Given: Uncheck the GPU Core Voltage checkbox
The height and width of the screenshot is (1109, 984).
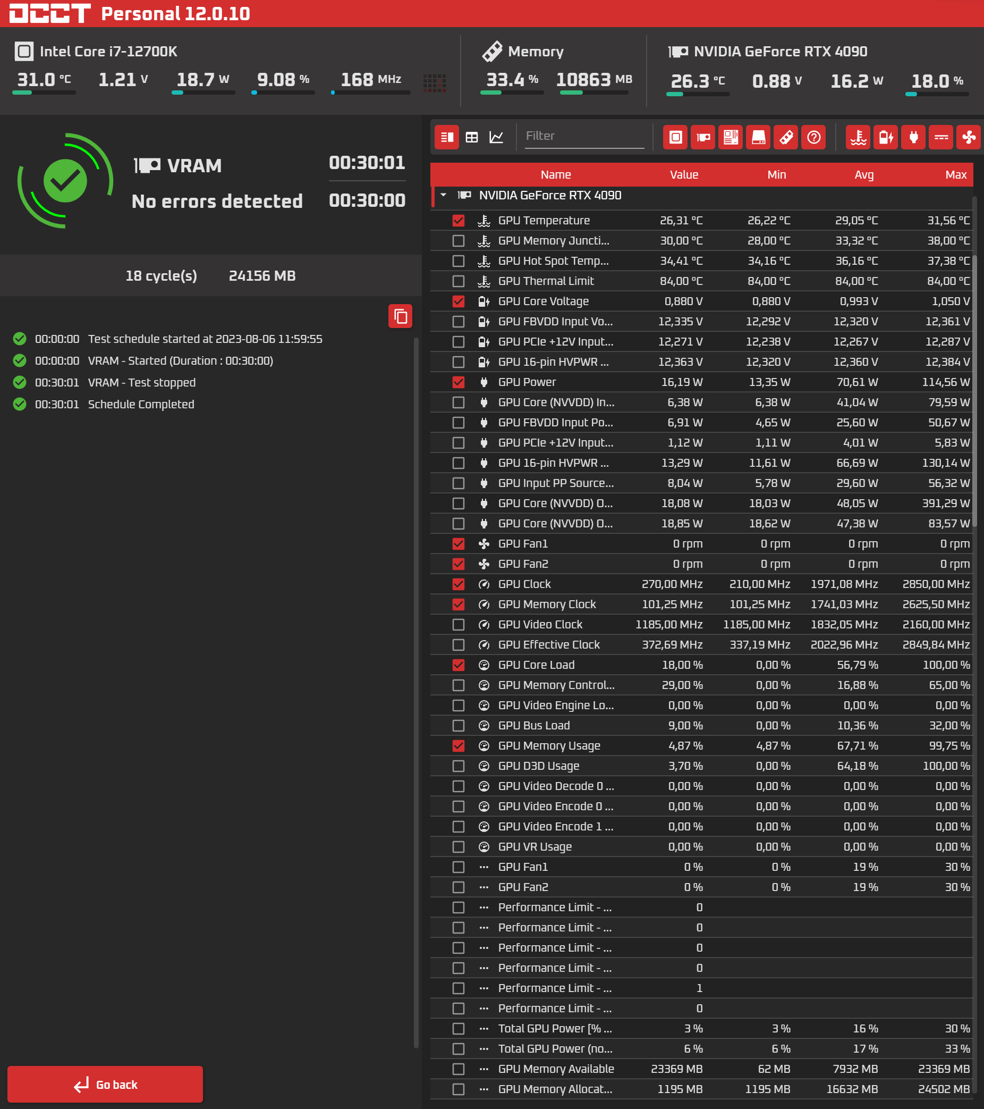Looking at the screenshot, I should tap(459, 301).
